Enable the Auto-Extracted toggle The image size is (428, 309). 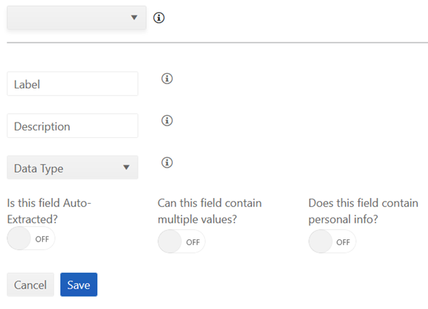tap(31, 239)
